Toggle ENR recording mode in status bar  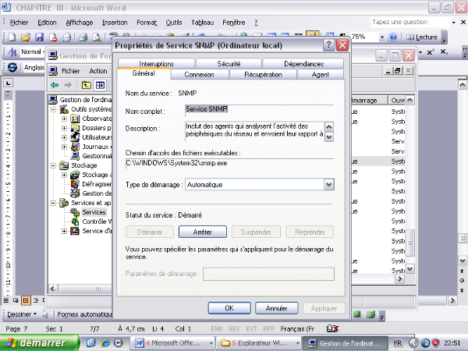tap(217, 329)
